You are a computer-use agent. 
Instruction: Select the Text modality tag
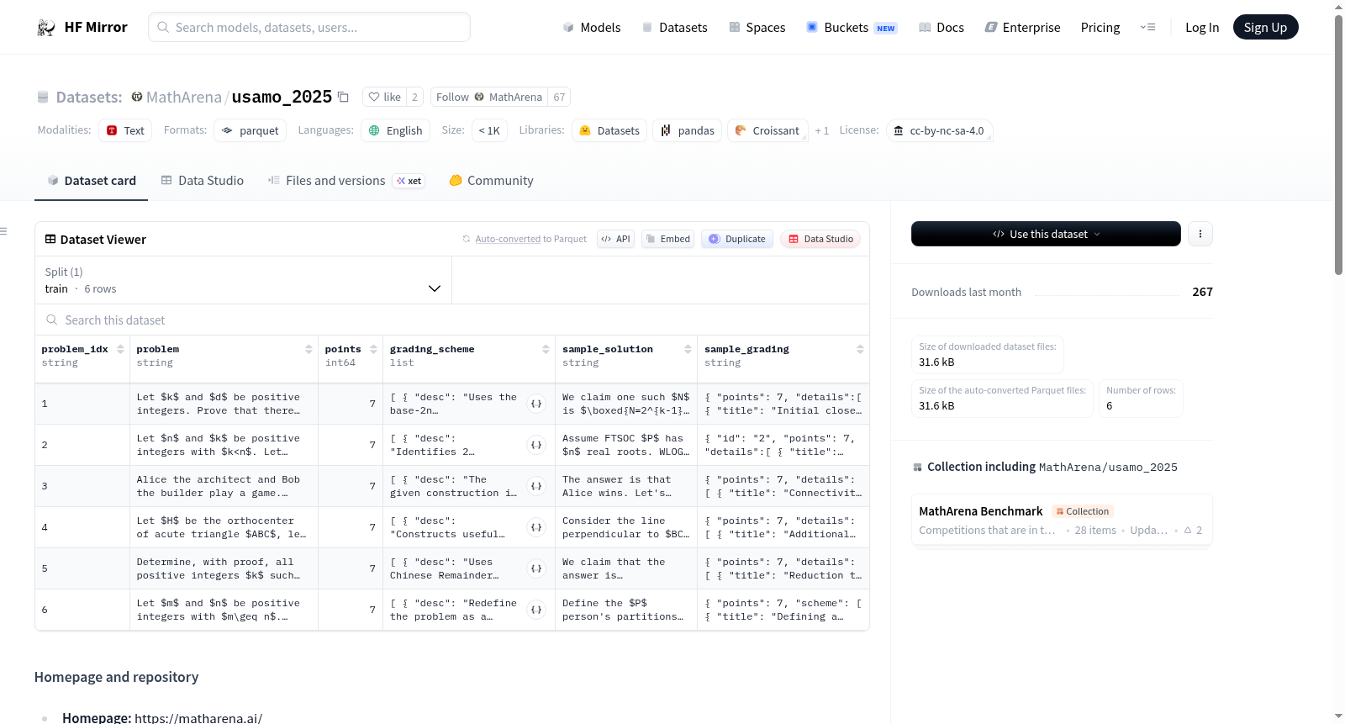pos(125,130)
